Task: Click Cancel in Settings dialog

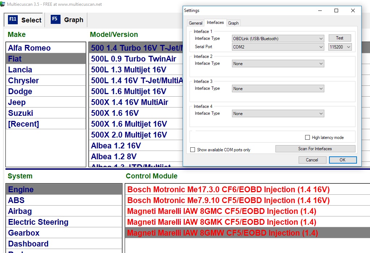Action: tap(312, 160)
